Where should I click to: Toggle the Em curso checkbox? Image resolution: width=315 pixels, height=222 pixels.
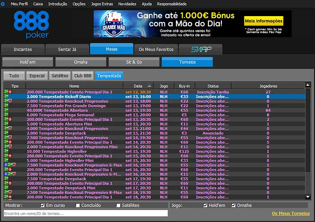click(x=42, y=205)
